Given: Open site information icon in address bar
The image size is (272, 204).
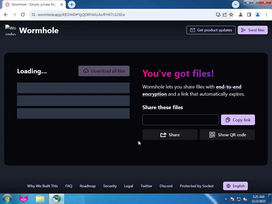Looking at the screenshot, I should point(33,15).
